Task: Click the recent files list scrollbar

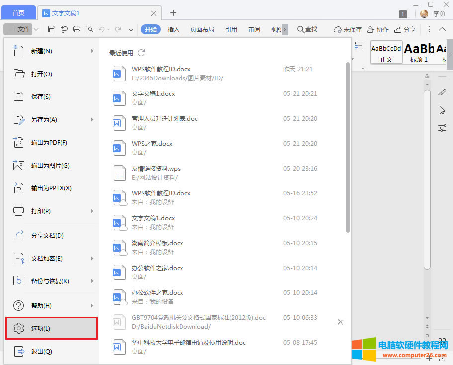Action: [x=348, y=147]
